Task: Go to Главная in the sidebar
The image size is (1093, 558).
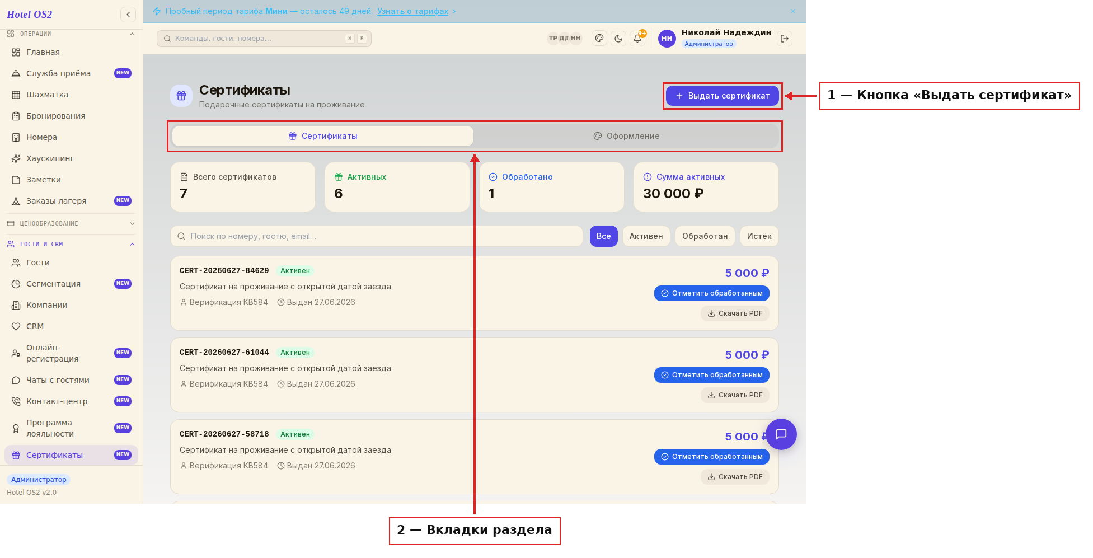Action: pyautogui.click(x=71, y=52)
